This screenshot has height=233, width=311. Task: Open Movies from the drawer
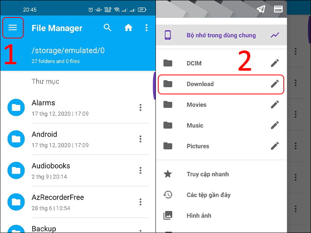click(x=221, y=104)
